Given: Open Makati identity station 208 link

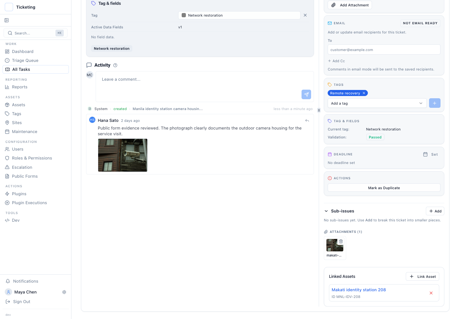Looking at the screenshot, I should pyautogui.click(x=359, y=290).
